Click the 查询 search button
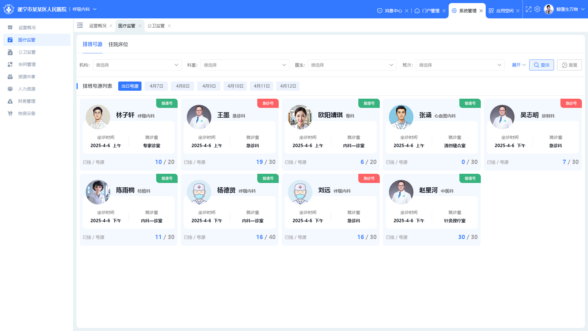 (x=541, y=65)
